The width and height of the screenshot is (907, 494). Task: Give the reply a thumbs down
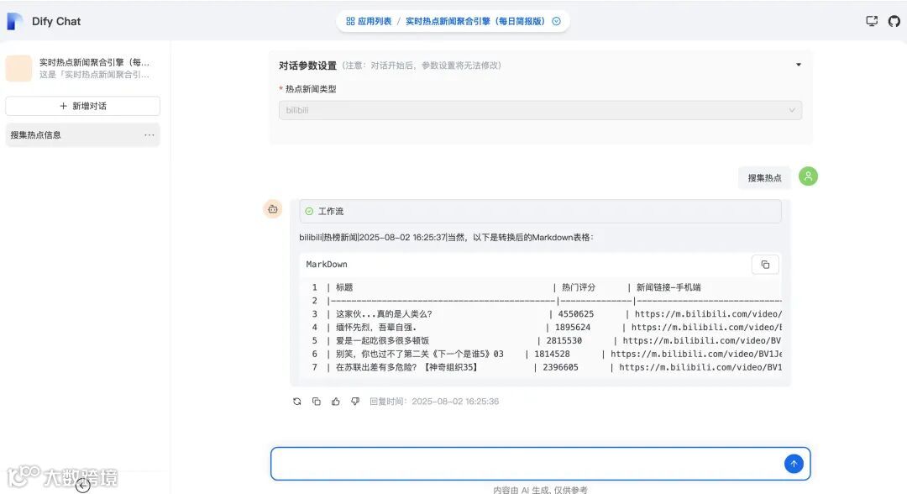click(355, 402)
